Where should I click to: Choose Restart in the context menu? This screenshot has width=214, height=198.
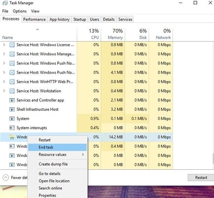[x=57, y=140]
